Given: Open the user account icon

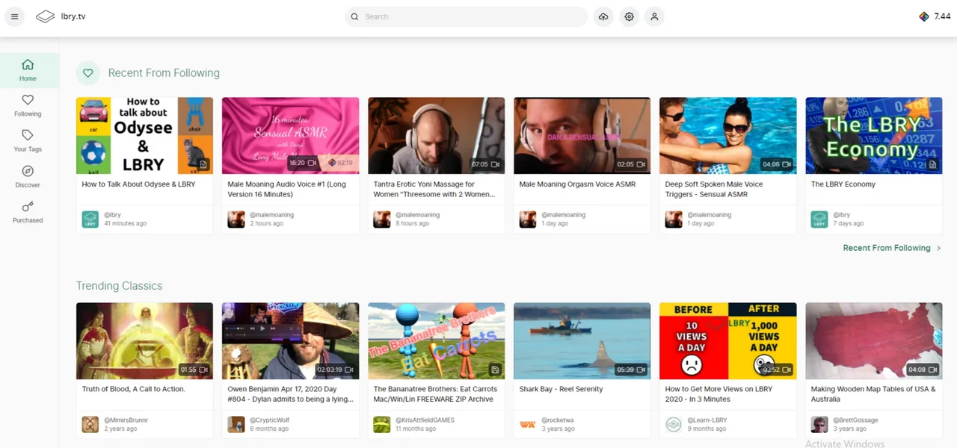Looking at the screenshot, I should (x=654, y=16).
